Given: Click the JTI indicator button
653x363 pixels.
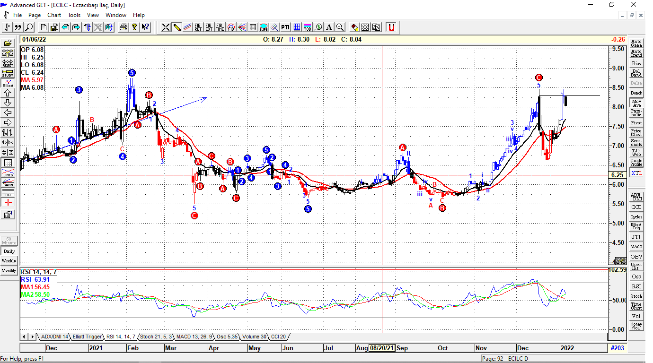Looking at the screenshot, I should click(x=636, y=237).
